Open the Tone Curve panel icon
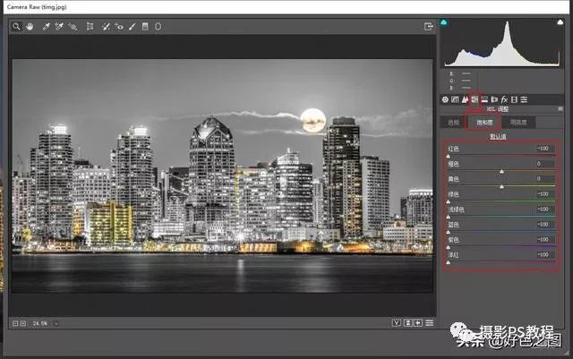The width and height of the screenshot is (573, 359). pos(456,98)
